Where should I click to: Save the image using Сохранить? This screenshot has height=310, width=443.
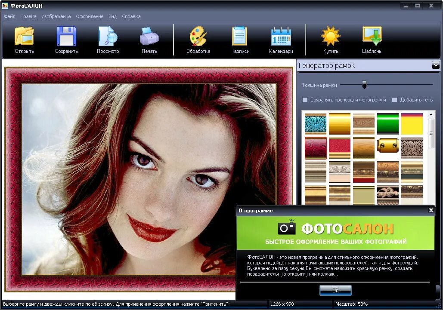(x=66, y=40)
